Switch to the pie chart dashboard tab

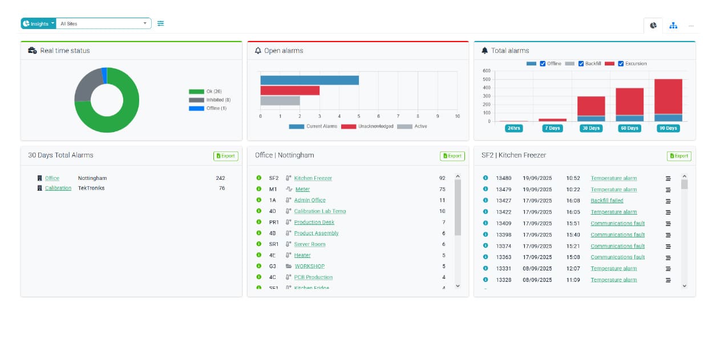[653, 26]
